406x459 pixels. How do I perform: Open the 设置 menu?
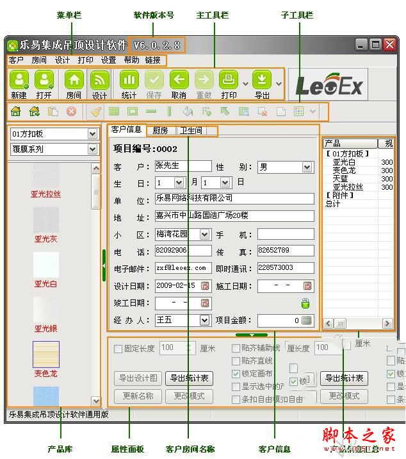(108, 60)
